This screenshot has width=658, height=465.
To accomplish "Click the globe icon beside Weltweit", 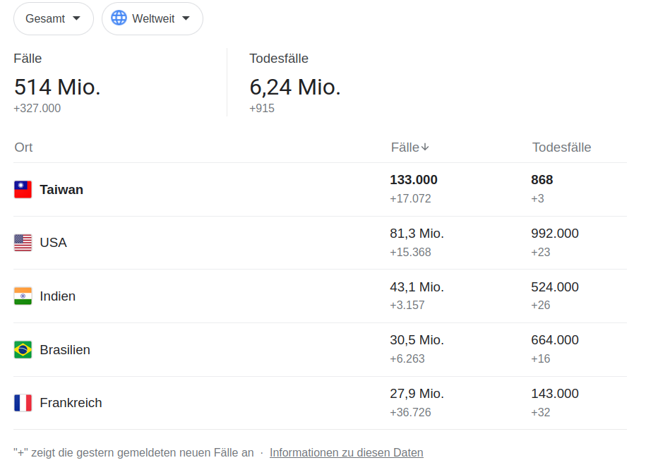I will pos(119,18).
